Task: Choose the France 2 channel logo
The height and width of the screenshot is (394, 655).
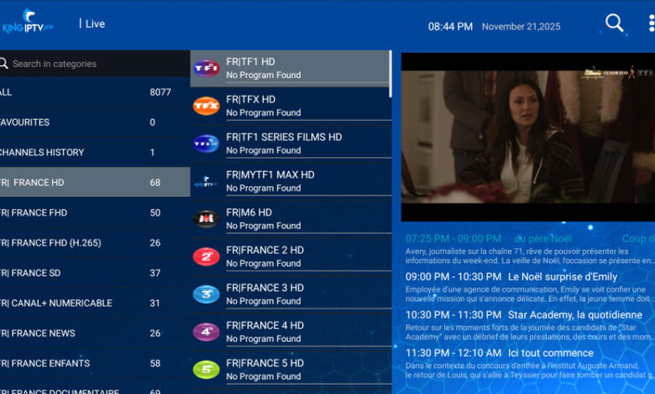Action: 206,257
